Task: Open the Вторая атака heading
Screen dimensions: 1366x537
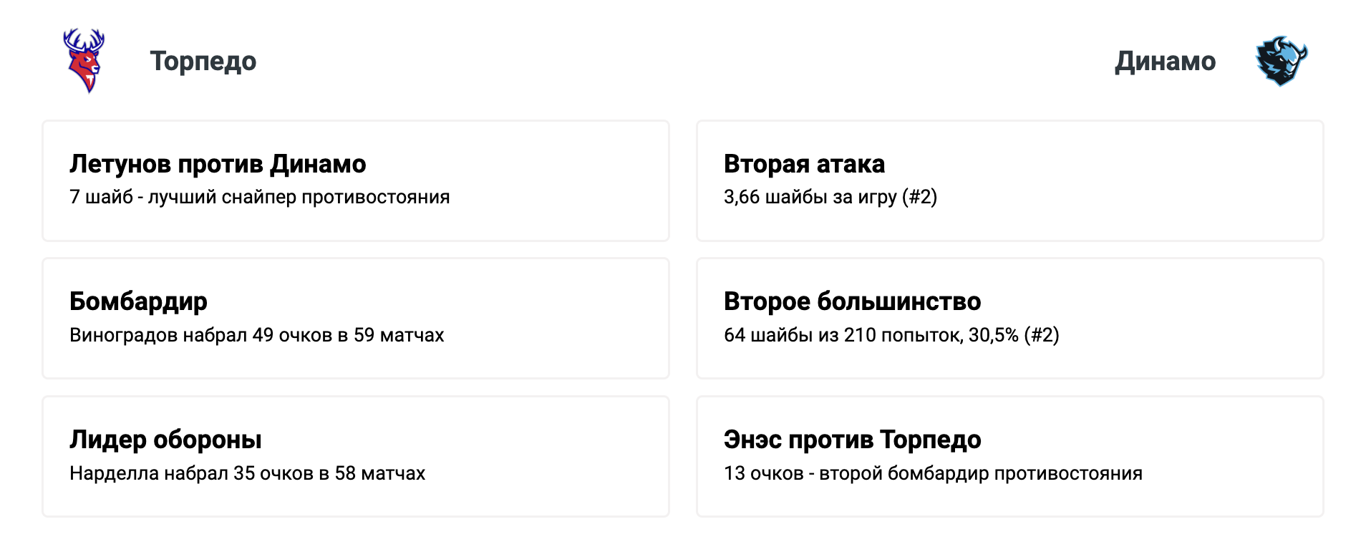Action: tap(804, 164)
